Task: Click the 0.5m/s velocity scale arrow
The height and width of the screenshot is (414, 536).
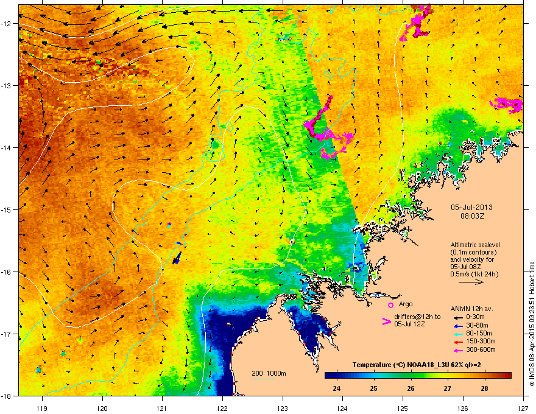Action: tap(471, 282)
